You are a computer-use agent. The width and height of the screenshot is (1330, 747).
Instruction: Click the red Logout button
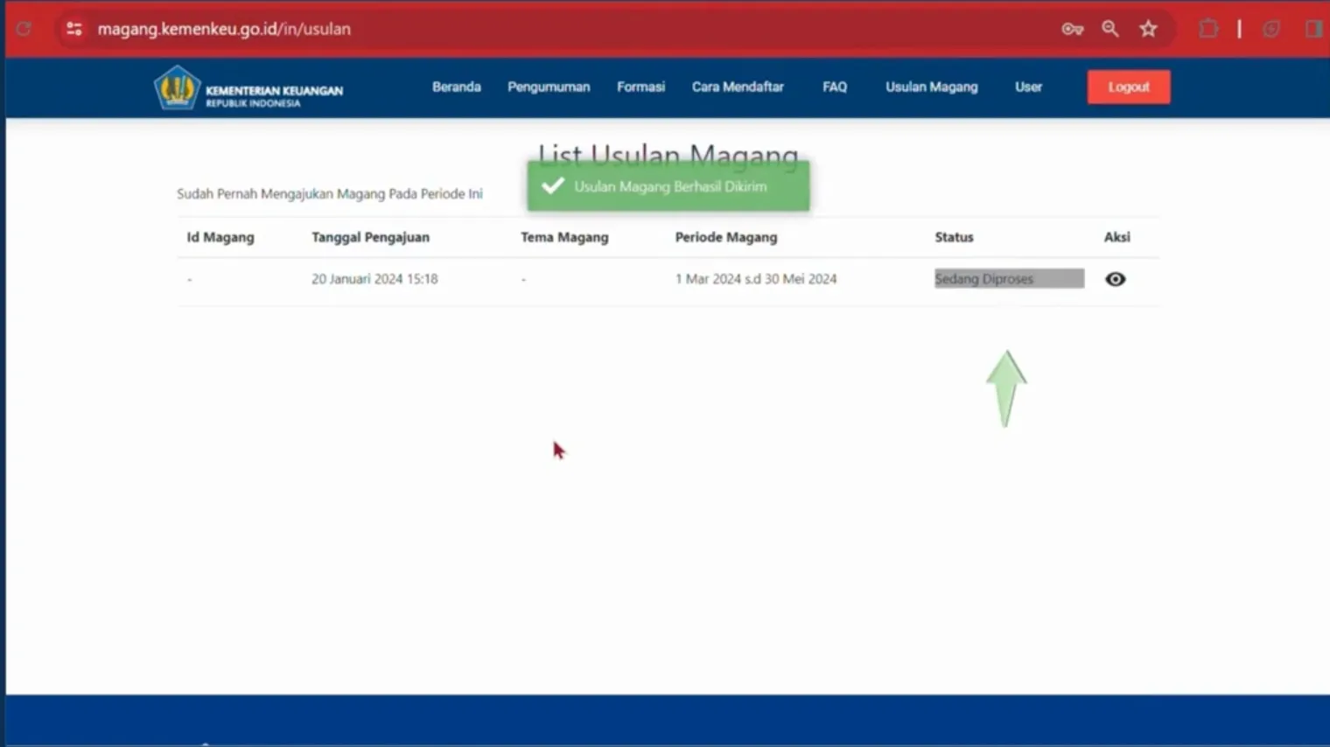1129,87
